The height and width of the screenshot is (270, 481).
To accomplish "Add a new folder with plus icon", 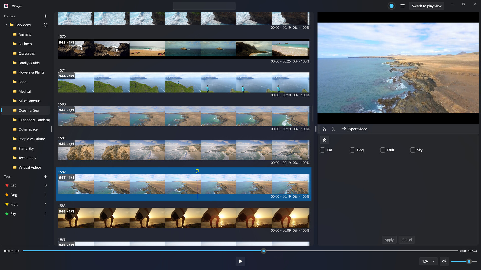I will coord(45,16).
